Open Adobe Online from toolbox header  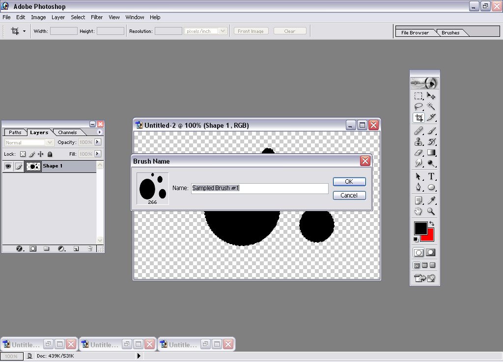coord(425,84)
